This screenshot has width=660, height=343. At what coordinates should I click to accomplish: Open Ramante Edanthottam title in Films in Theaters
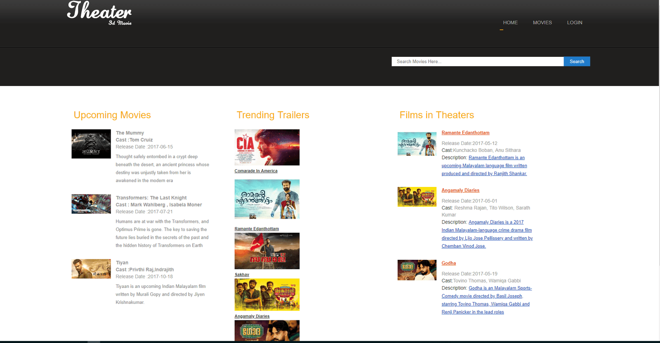465,133
